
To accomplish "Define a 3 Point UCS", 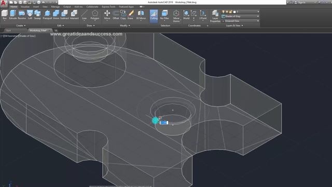I will pyautogui.click(x=203, y=15).
